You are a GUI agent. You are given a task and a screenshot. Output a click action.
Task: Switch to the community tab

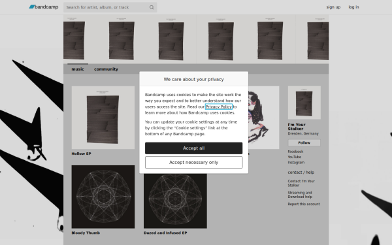click(106, 69)
